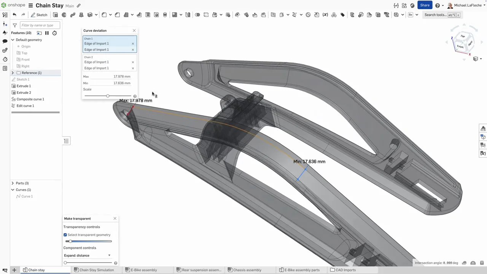
Task: Open the Variable (x) tool
Action: click(325, 15)
